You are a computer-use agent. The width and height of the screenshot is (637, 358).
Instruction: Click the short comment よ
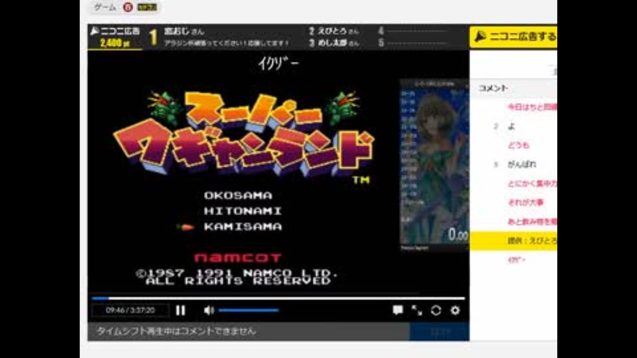[x=511, y=126]
